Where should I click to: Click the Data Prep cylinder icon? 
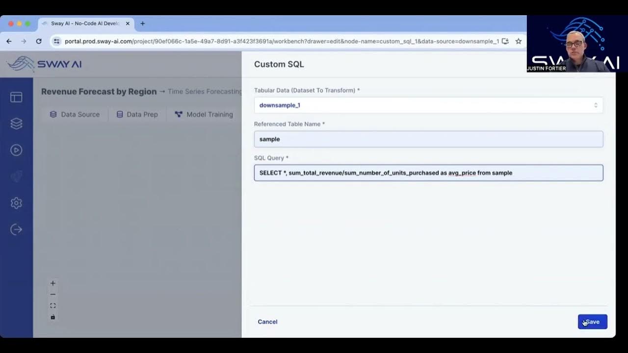[x=120, y=114]
